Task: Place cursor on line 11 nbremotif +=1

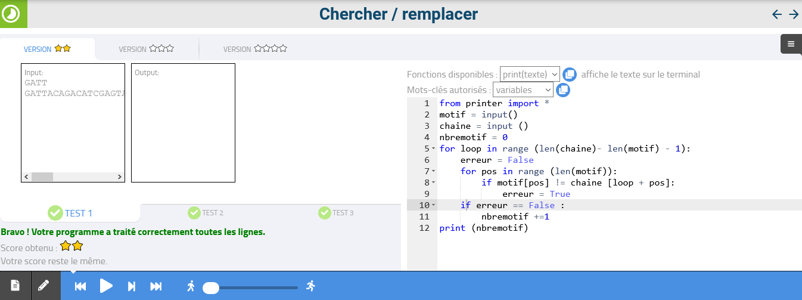Action: (x=515, y=217)
